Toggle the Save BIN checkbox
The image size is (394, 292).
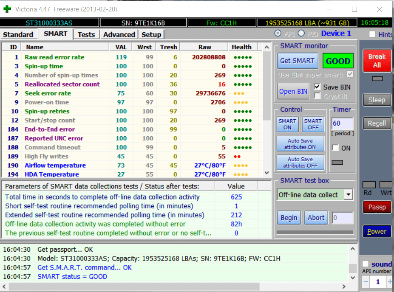[317, 87]
